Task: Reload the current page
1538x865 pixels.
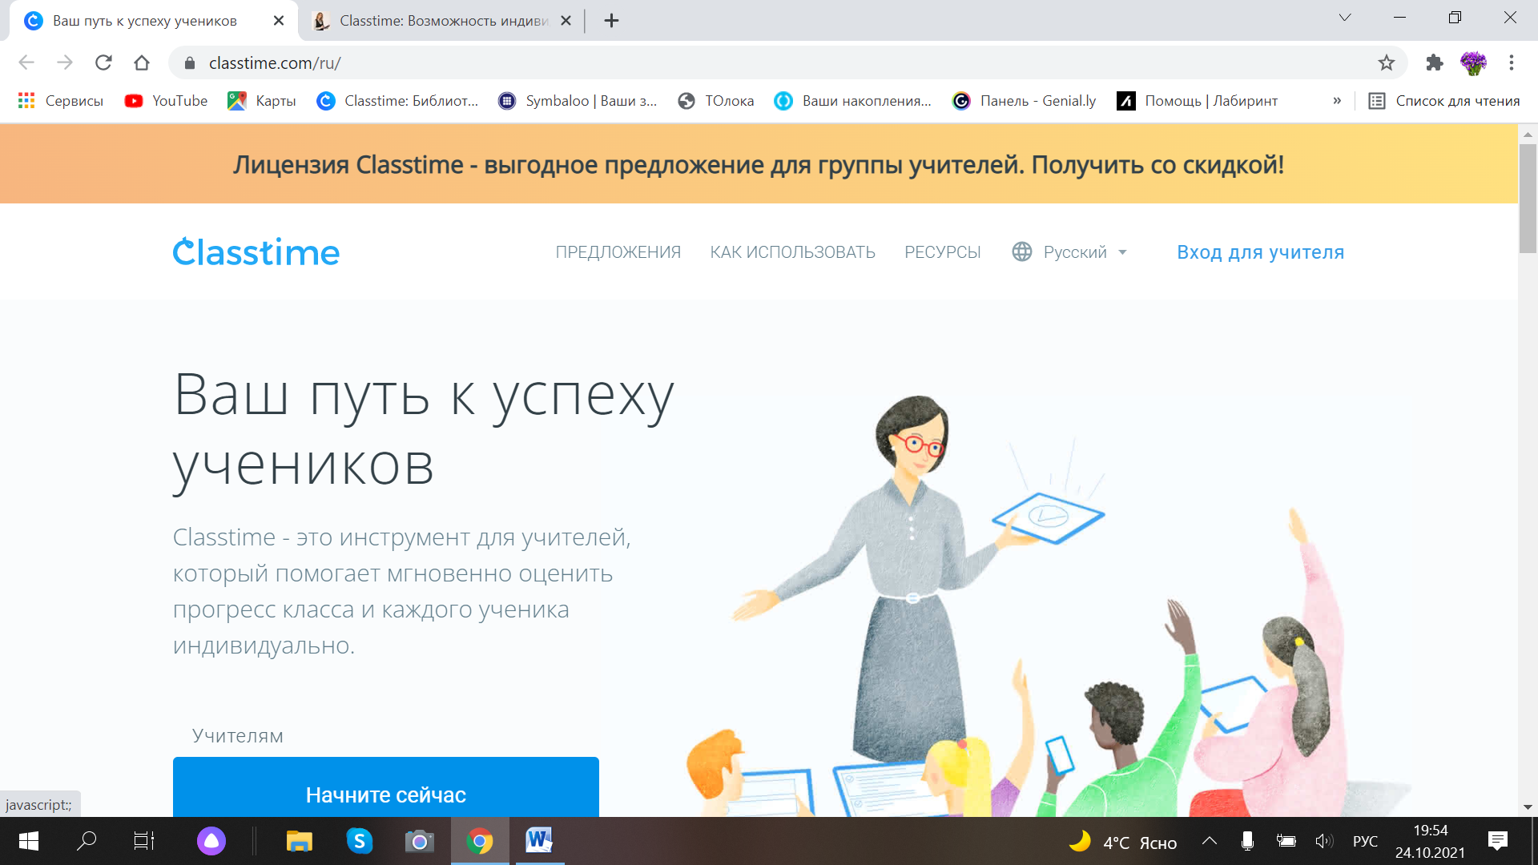Action: [x=103, y=62]
